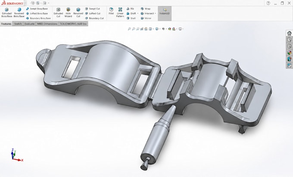Open dropdown beside third quick-access icon

[49, 3]
